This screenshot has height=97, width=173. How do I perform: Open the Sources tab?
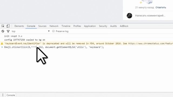pyautogui.click(x=42, y=26)
